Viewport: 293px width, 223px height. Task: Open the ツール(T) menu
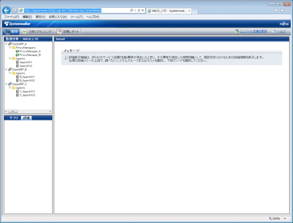[77, 17]
